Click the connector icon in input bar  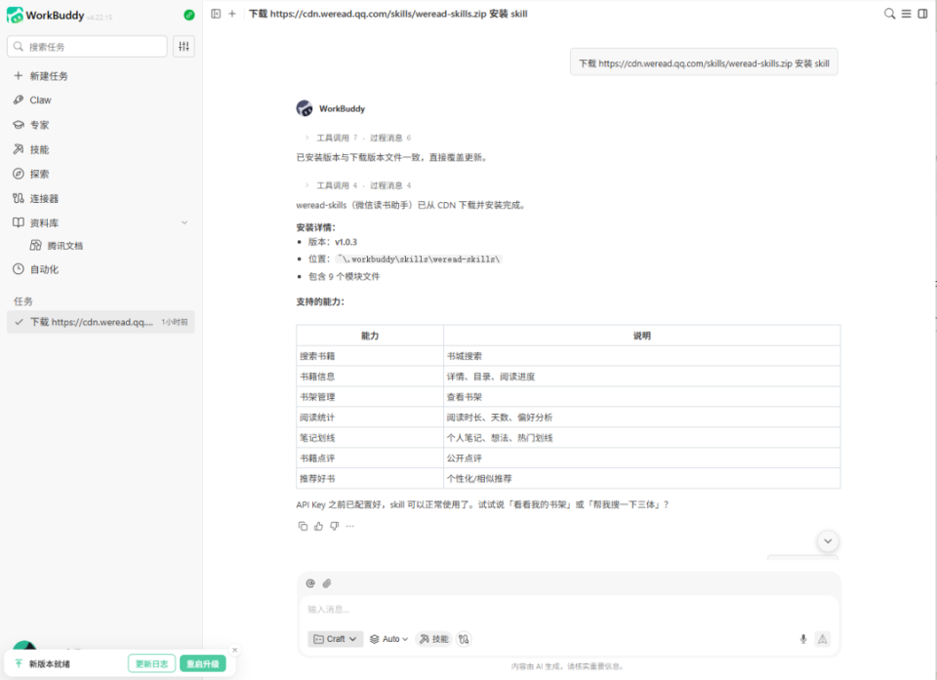(x=464, y=639)
